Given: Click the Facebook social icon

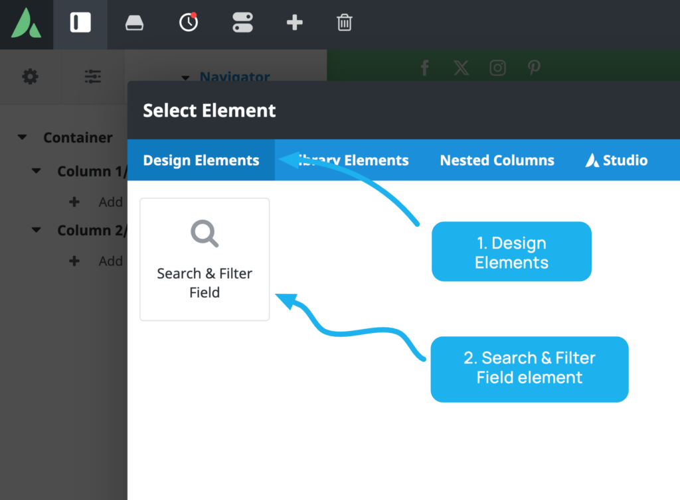Looking at the screenshot, I should tap(425, 68).
